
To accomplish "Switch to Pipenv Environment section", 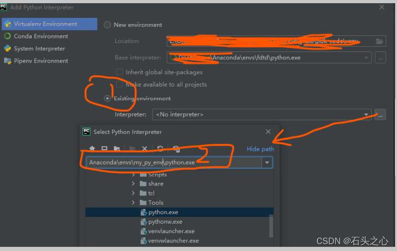I will point(49,61).
